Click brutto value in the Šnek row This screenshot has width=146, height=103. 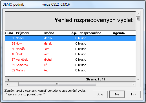(x=82, y=54)
